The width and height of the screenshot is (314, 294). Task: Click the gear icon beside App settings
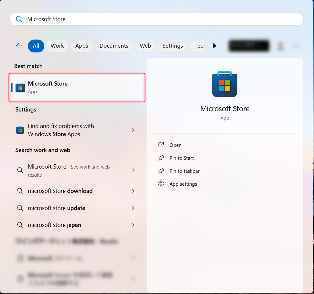[161, 183]
